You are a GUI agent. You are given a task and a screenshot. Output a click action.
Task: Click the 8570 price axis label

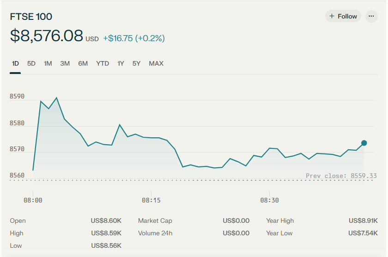(17, 149)
